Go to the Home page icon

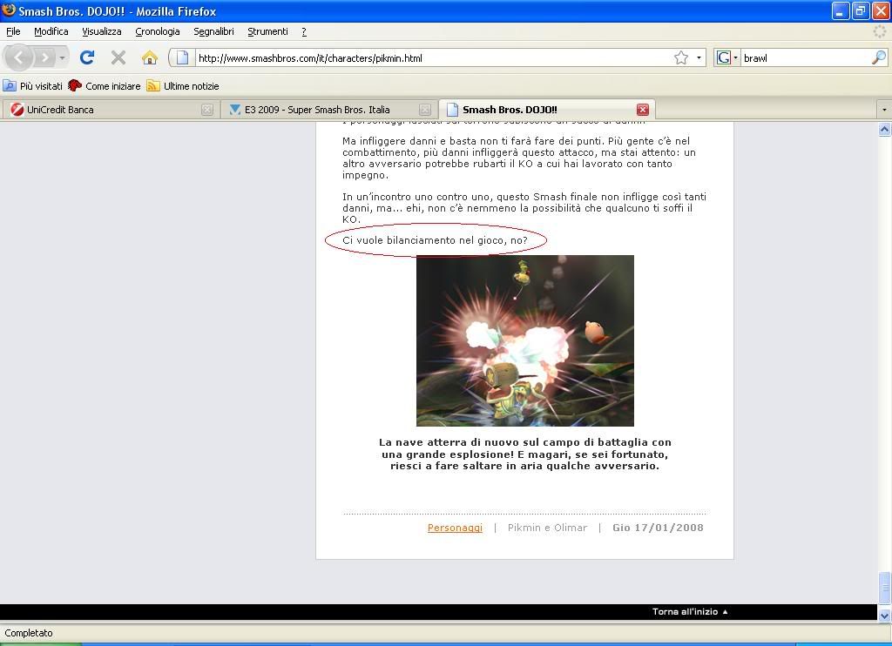tap(150, 57)
